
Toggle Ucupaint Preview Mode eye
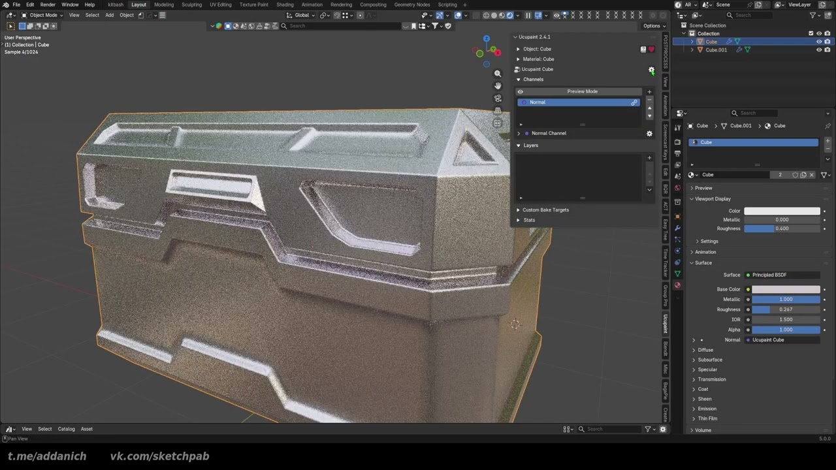coord(521,92)
